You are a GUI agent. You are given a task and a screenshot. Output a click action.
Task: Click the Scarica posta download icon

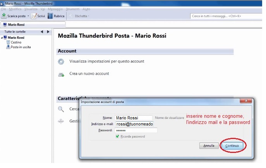(x=4, y=16)
